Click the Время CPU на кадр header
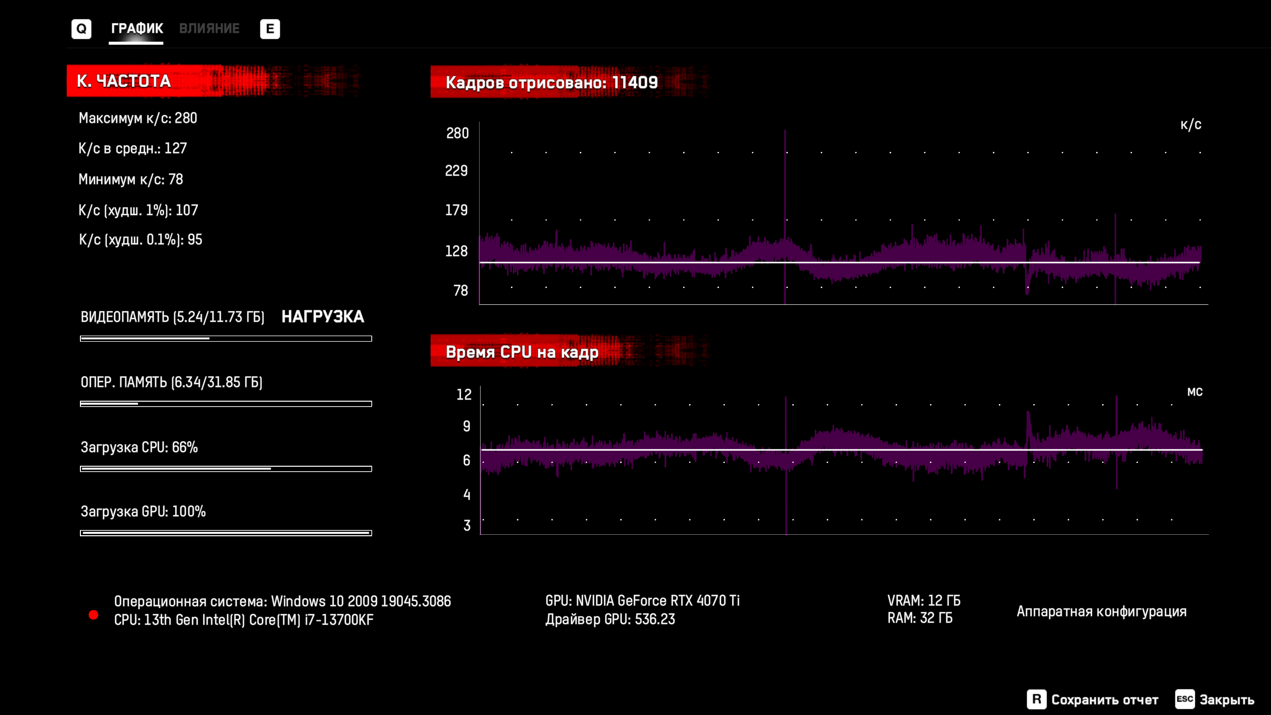The width and height of the screenshot is (1271, 715). (x=521, y=352)
